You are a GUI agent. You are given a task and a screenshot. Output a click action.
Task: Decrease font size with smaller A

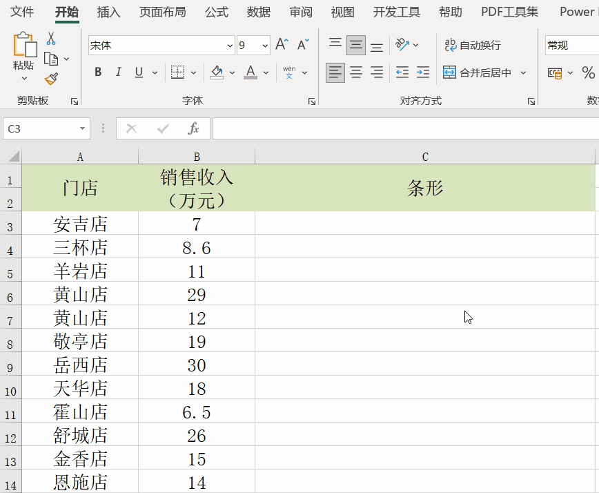[x=303, y=45]
